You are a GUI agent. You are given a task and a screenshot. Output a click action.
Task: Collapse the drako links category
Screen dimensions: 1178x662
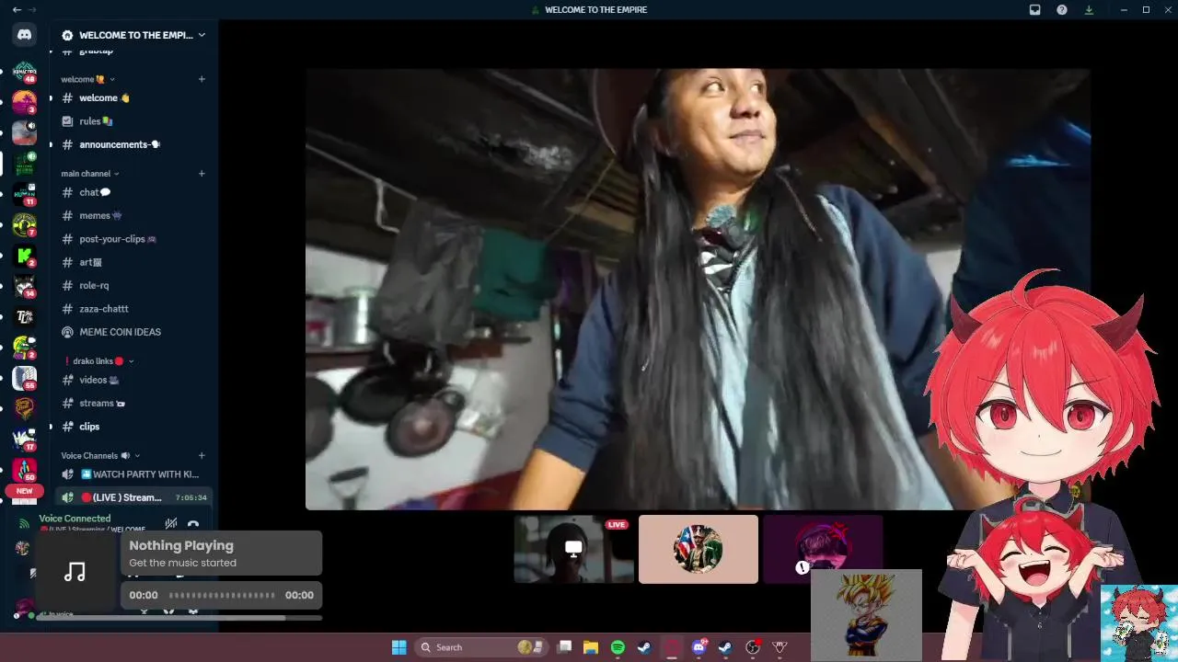tap(99, 361)
